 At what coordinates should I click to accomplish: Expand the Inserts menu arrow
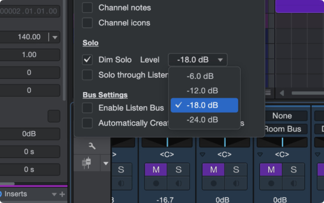(54, 194)
